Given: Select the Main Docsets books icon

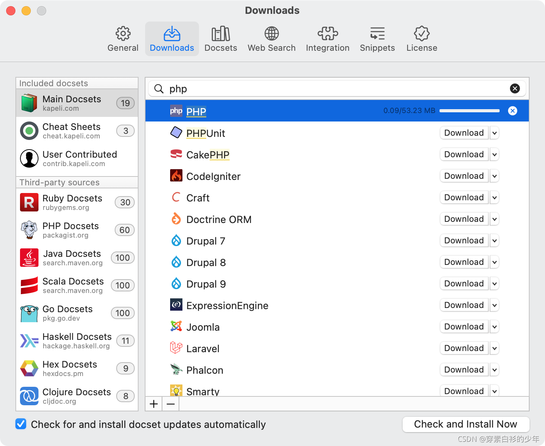Looking at the screenshot, I should [29, 103].
